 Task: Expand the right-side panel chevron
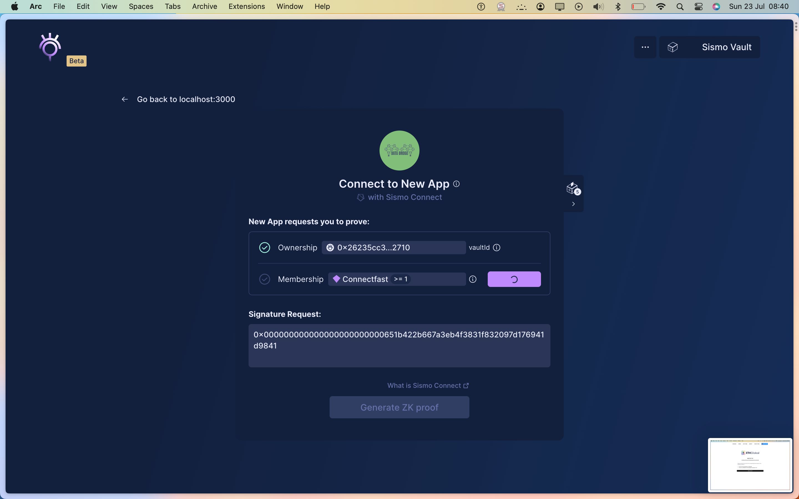[x=573, y=204]
